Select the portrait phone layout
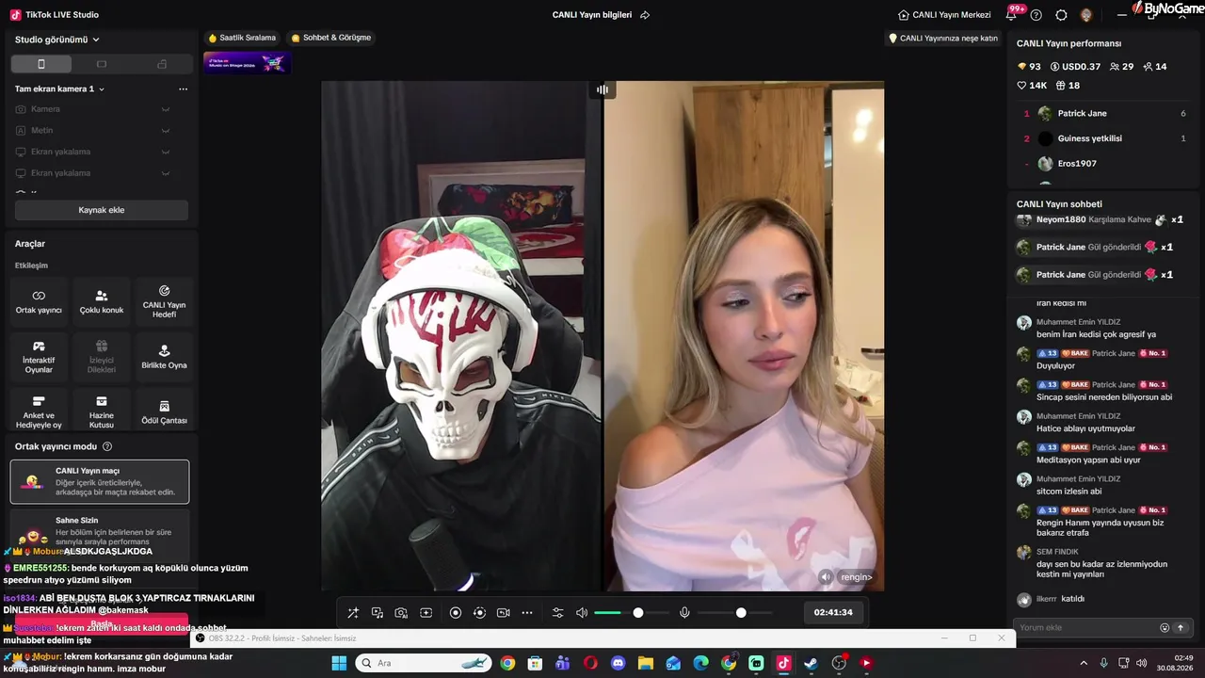 pos(40,64)
